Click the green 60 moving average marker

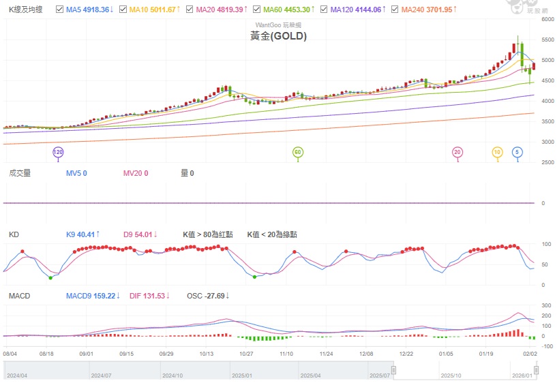click(297, 152)
